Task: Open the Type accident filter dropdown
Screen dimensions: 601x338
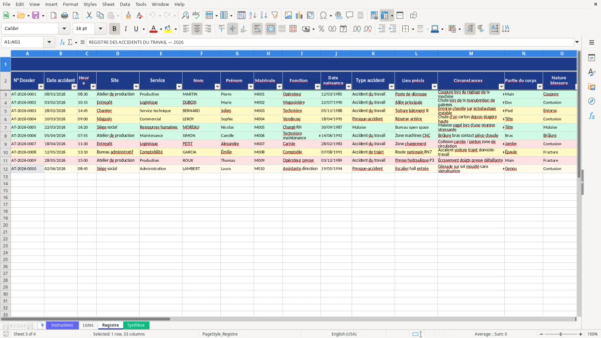Action: tap(392, 87)
